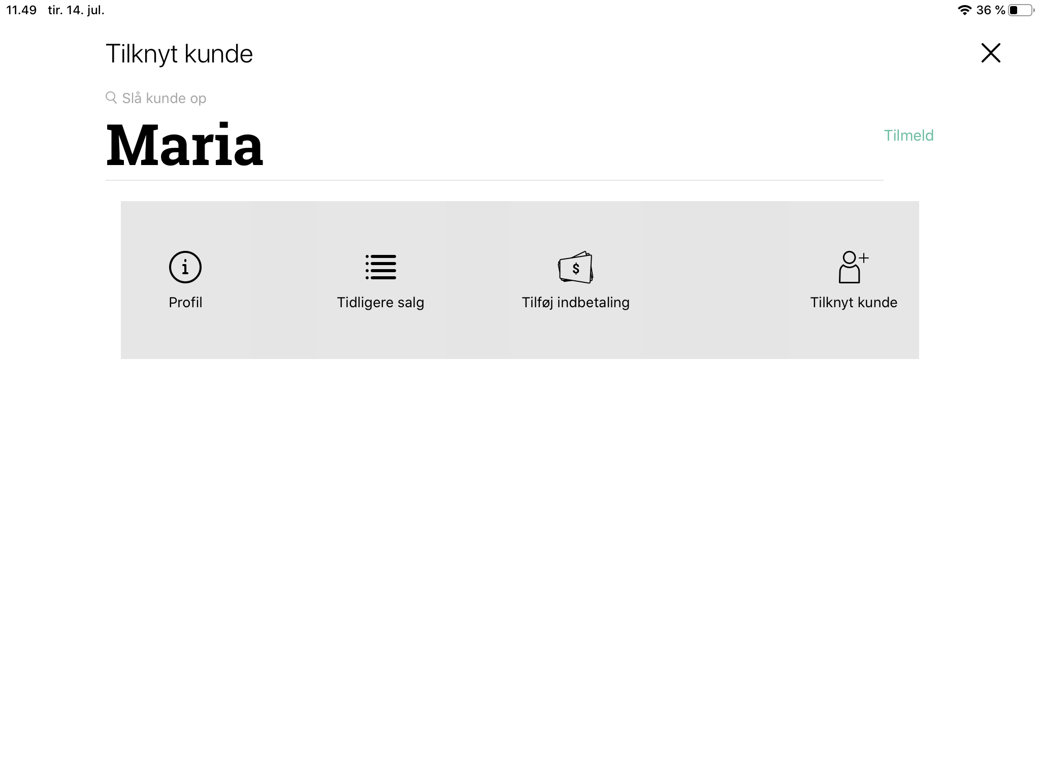Select the Tilknyt kunde tile label
This screenshot has width=1040, height=780.
[x=854, y=303]
